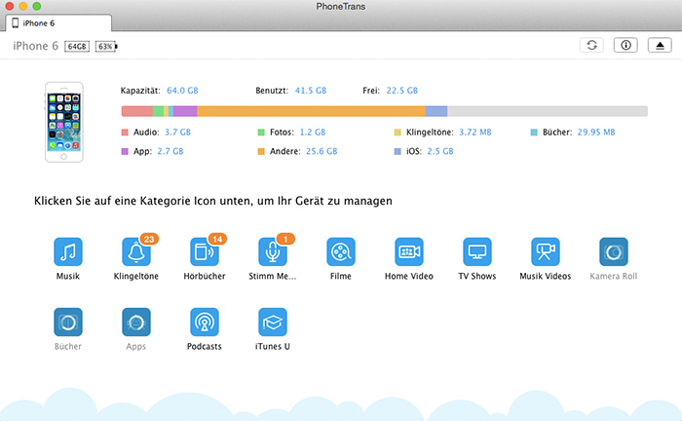Open the Klingeltöne category icon

tap(136, 251)
